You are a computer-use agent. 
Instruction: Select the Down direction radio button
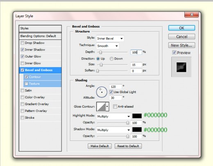coord(111,59)
